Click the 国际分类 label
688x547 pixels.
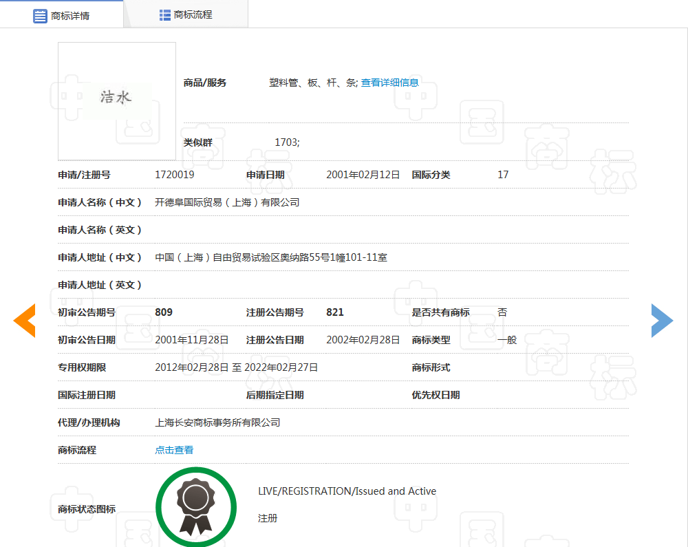[431, 175]
